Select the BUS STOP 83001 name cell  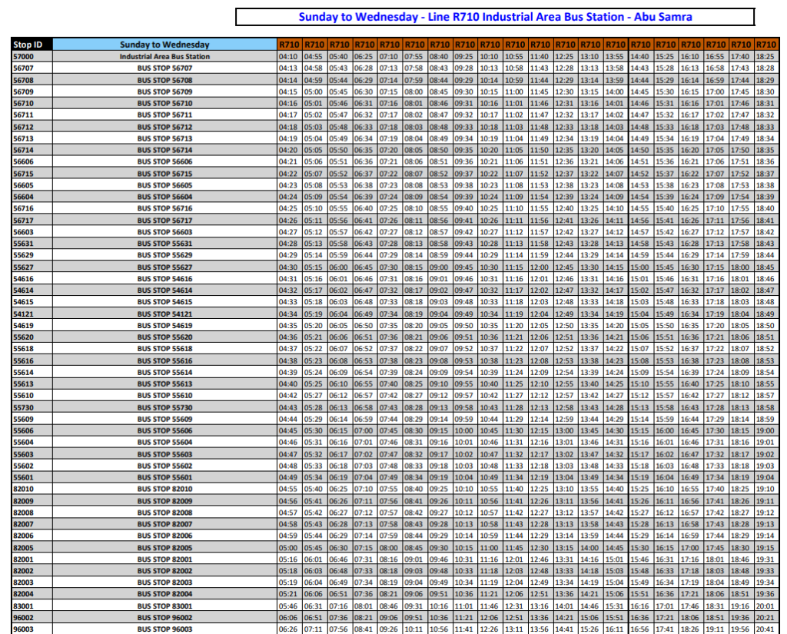[x=164, y=606]
